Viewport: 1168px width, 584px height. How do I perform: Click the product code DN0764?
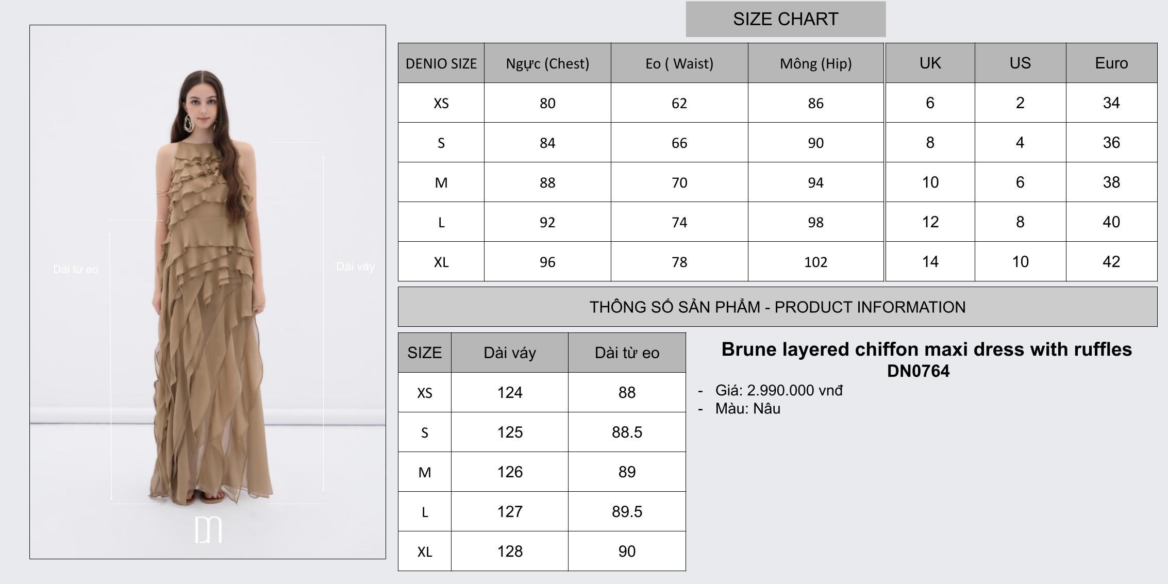click(x=918, y=371)
